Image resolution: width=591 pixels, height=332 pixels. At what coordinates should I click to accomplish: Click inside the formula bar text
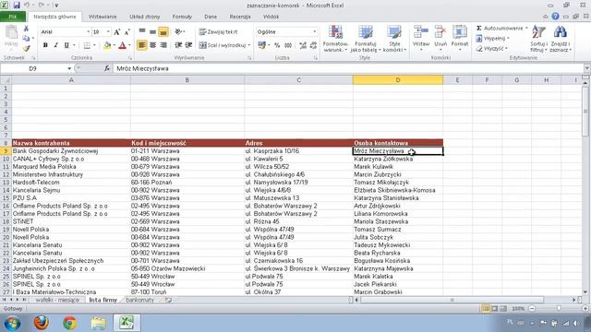coord(142,68)
